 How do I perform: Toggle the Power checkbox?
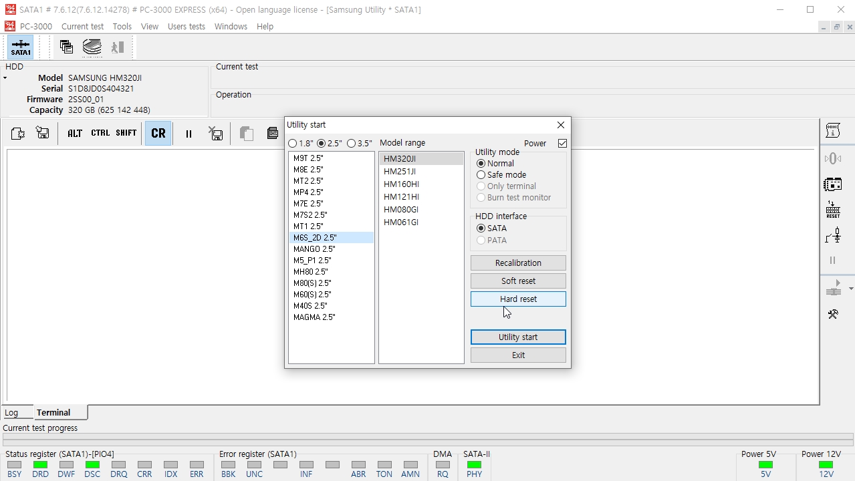point(562,143)
